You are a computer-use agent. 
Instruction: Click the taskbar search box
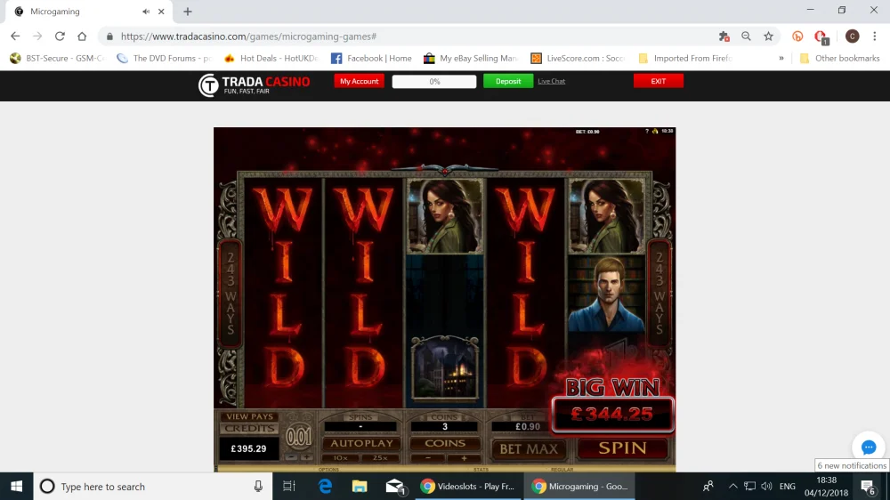153,487
